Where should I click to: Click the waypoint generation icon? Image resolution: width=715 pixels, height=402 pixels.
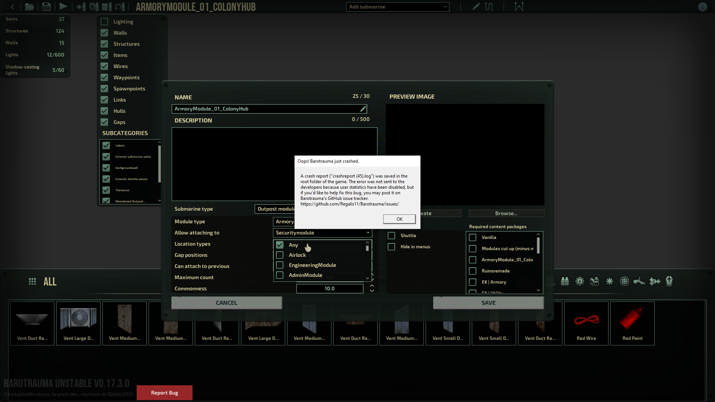pyautogui.click(x=519, y=7)
